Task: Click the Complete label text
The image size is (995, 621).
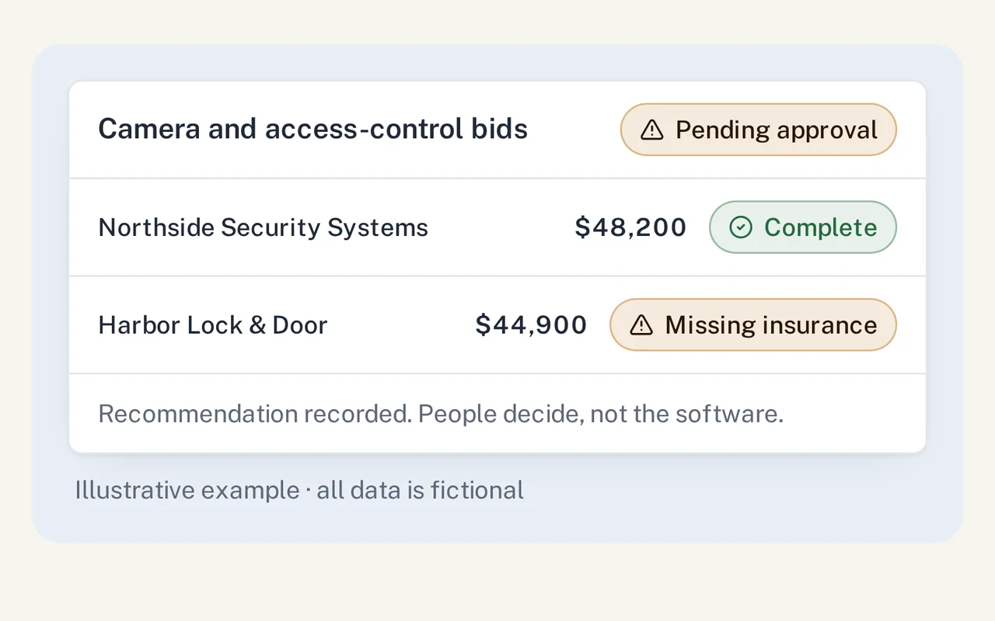Action: (821, 227)
